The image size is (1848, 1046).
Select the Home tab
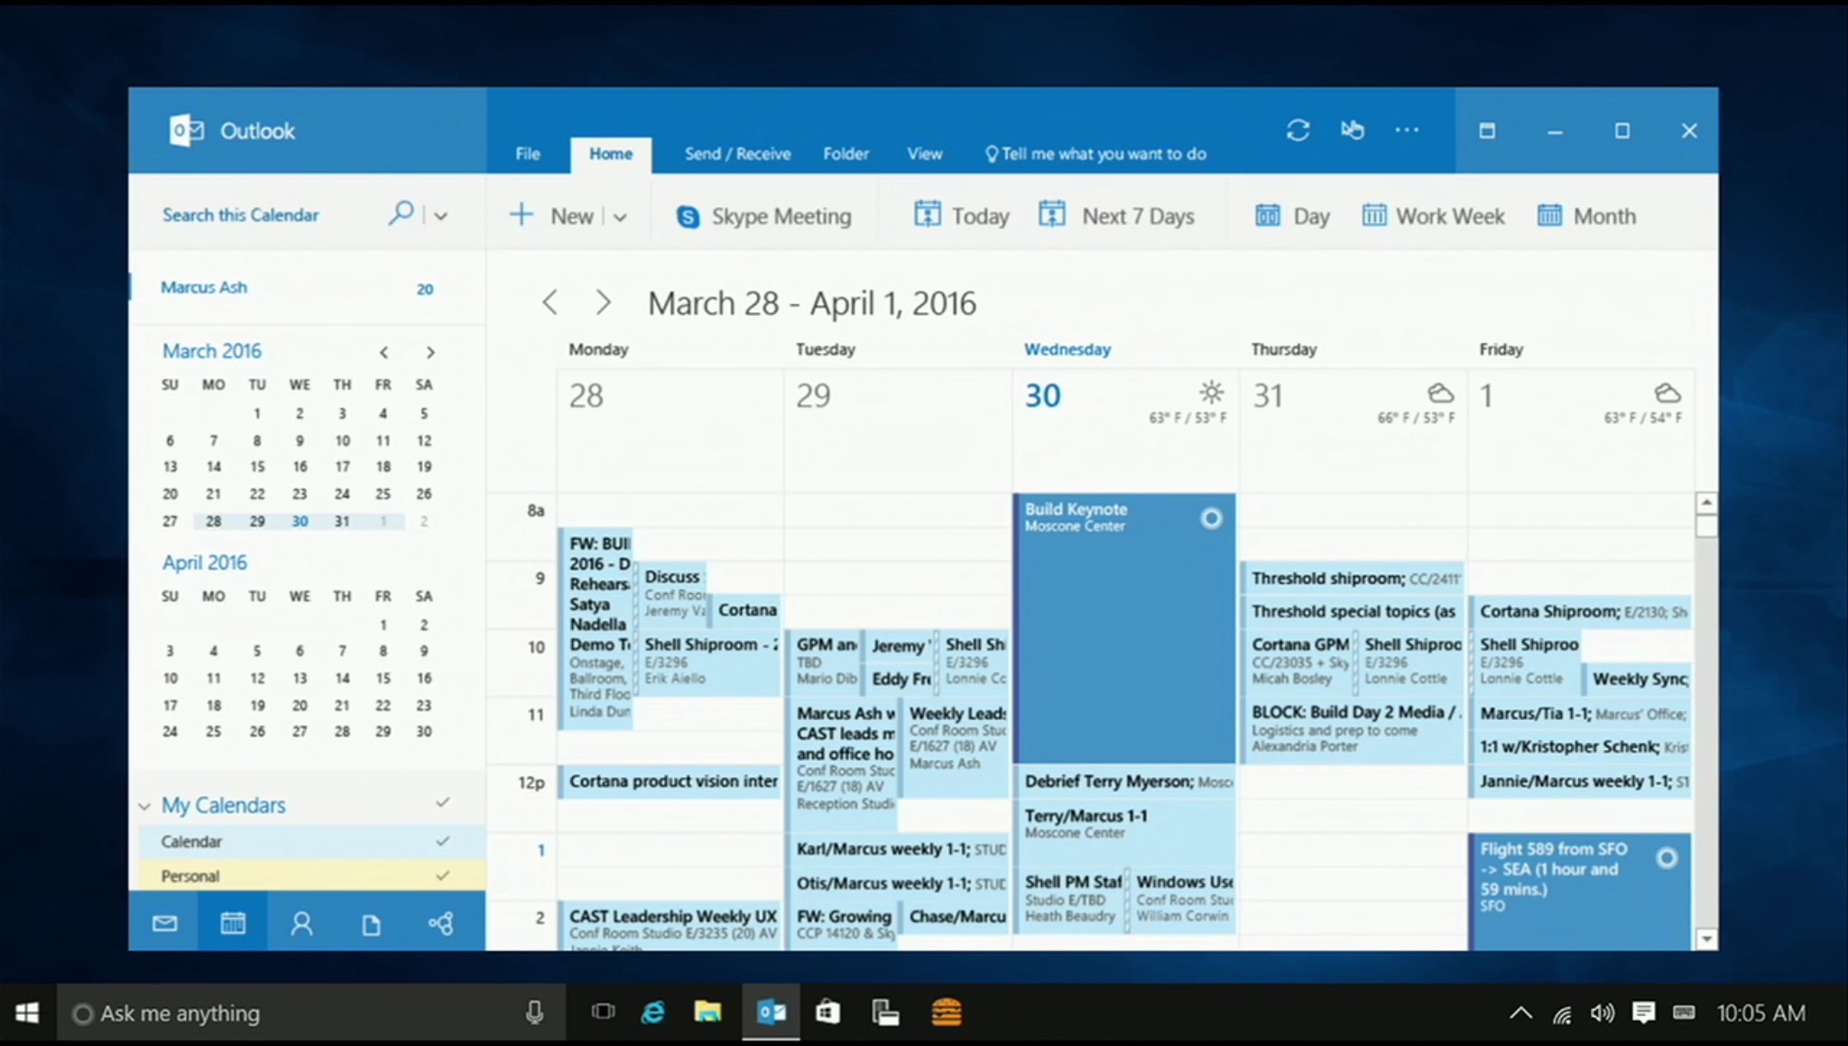coord(611,153)
